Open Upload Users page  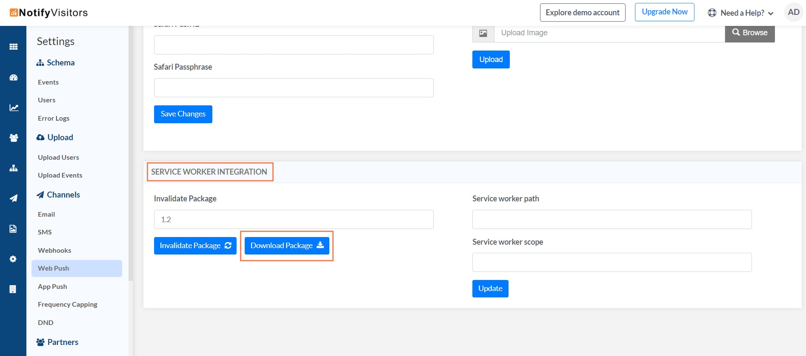[58, 158]
